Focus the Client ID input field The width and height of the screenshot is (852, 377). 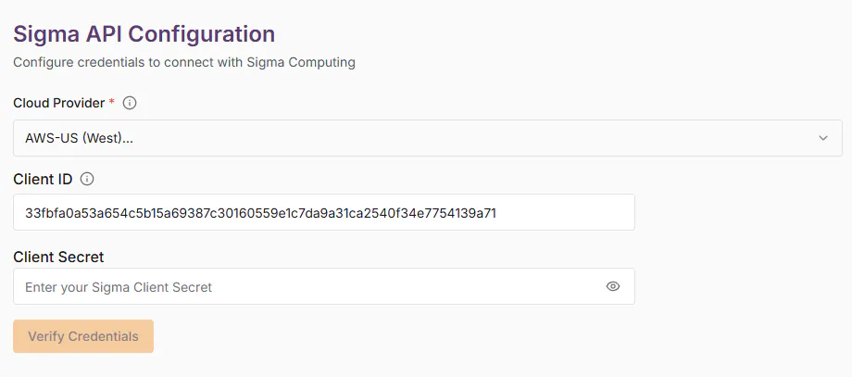click(324, 212)
